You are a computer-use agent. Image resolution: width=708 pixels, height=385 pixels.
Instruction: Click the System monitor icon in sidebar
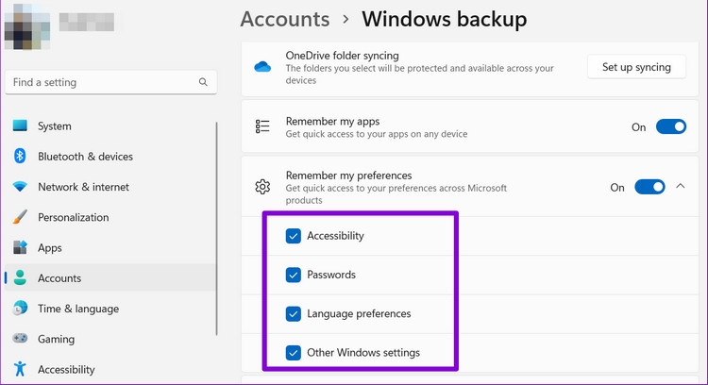coord(20,126)
